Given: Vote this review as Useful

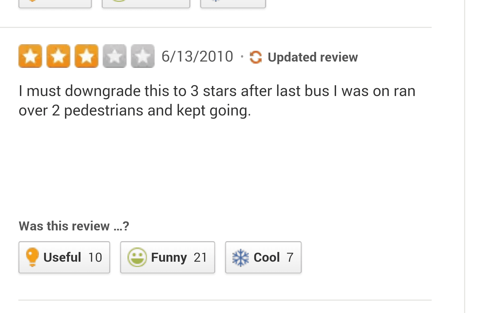Looking at the screenshot, I should coord(64,257).
